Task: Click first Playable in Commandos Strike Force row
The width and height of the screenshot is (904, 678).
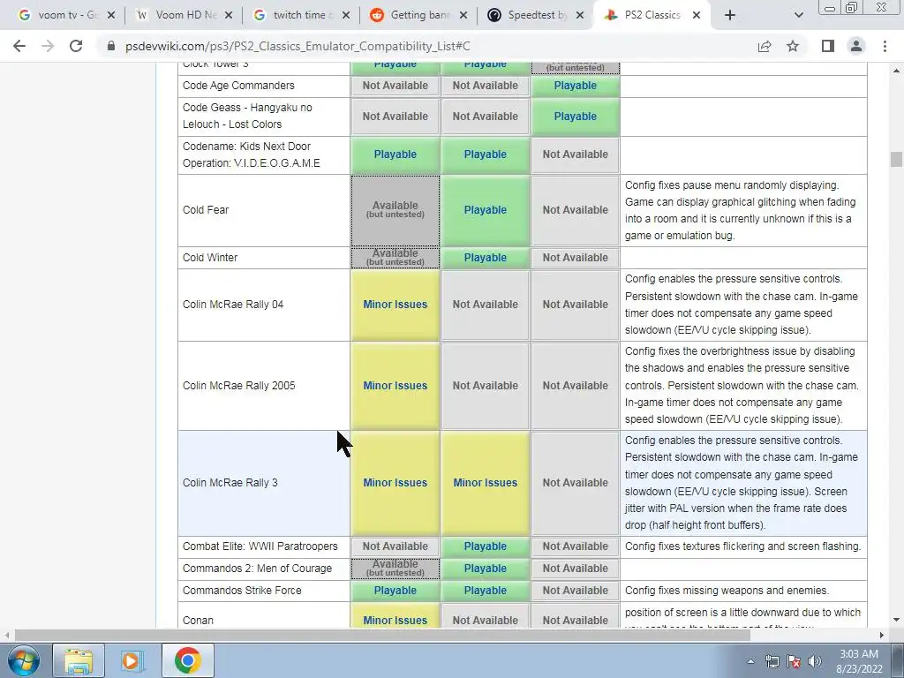Action: point(395,591)
